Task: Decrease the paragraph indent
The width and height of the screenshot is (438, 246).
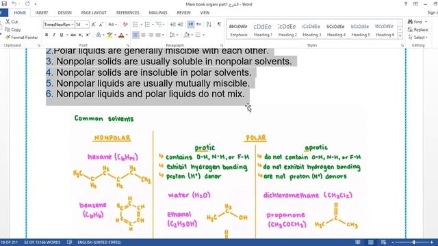Action: 173,25
